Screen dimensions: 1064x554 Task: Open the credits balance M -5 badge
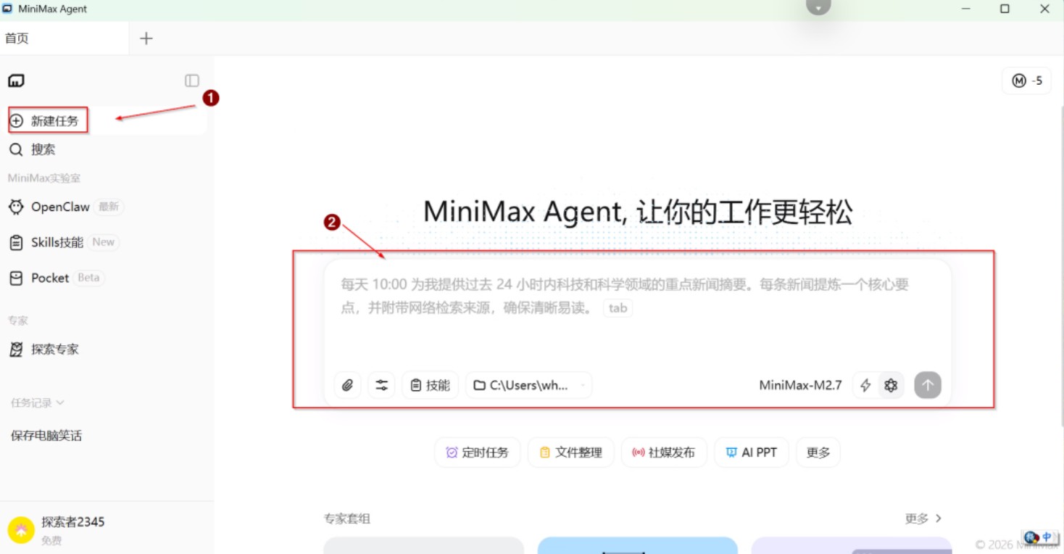pyautogui.click(x=1027, y=80)
